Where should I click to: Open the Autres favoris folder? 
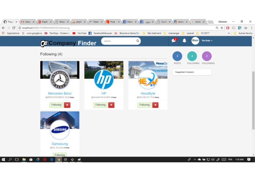(243, 33)
